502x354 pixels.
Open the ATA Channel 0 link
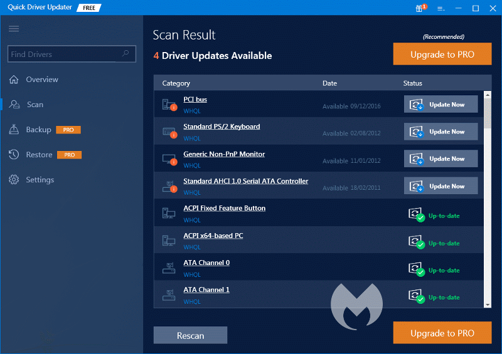point(206,263)
